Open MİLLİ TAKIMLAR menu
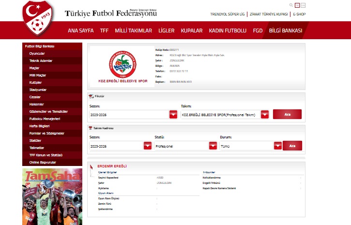 134,30
